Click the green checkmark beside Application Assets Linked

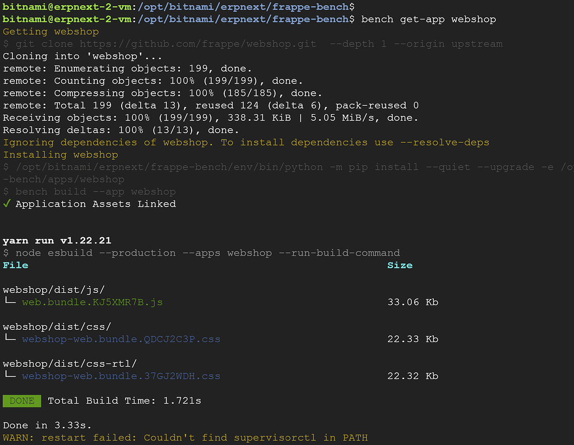pos(6,204)
